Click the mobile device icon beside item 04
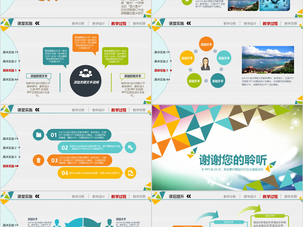 (131, 173)
